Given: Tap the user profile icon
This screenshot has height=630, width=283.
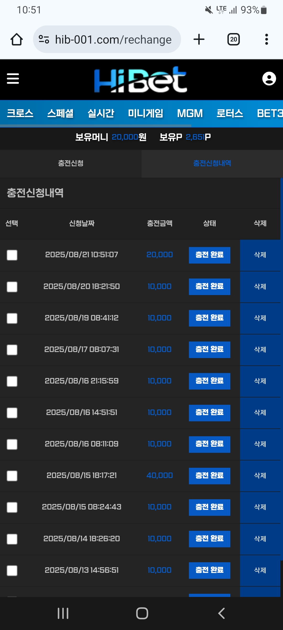Looking at the screenshot, I should click(269, 78).
